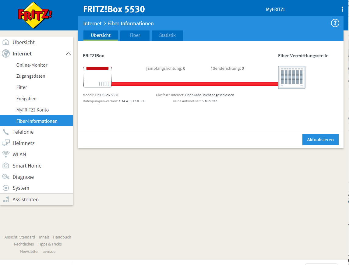Click the Übersicht home icon in sidebar
The height and width of the screenshot is (265, 349).
click(x=6, y=42)
